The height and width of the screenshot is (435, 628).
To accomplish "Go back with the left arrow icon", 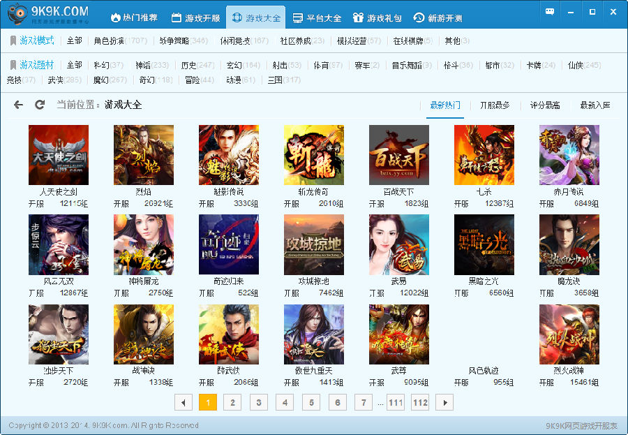I will click(x=18, y=105).
